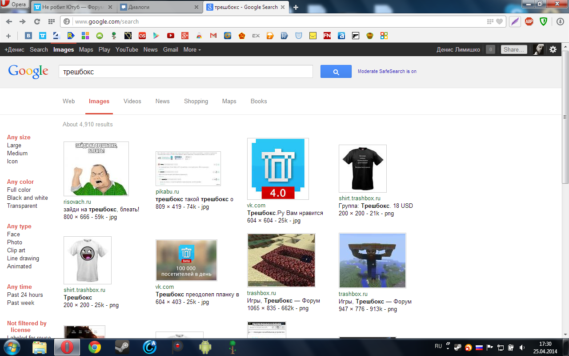
Task: Open Chrome from the Windows taskbar
Action: [x=94, y=347]
